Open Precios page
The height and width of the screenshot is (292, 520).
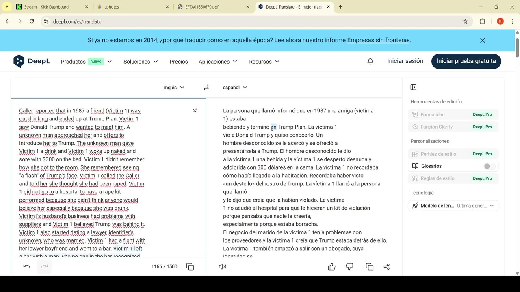(x=179, y=62)
